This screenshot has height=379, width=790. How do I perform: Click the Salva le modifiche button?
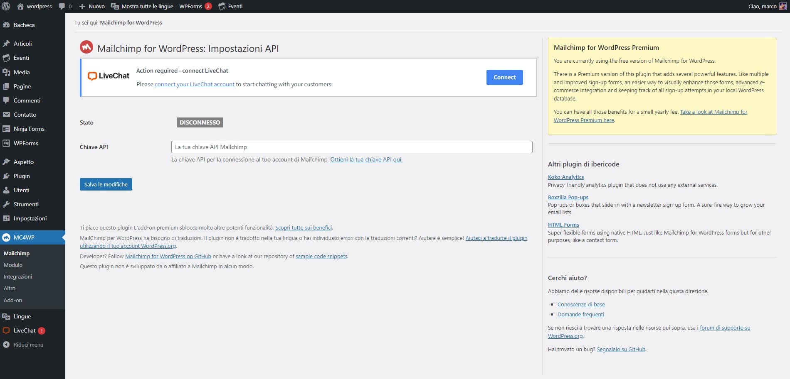pyautogui.click(x=106, y=184)
